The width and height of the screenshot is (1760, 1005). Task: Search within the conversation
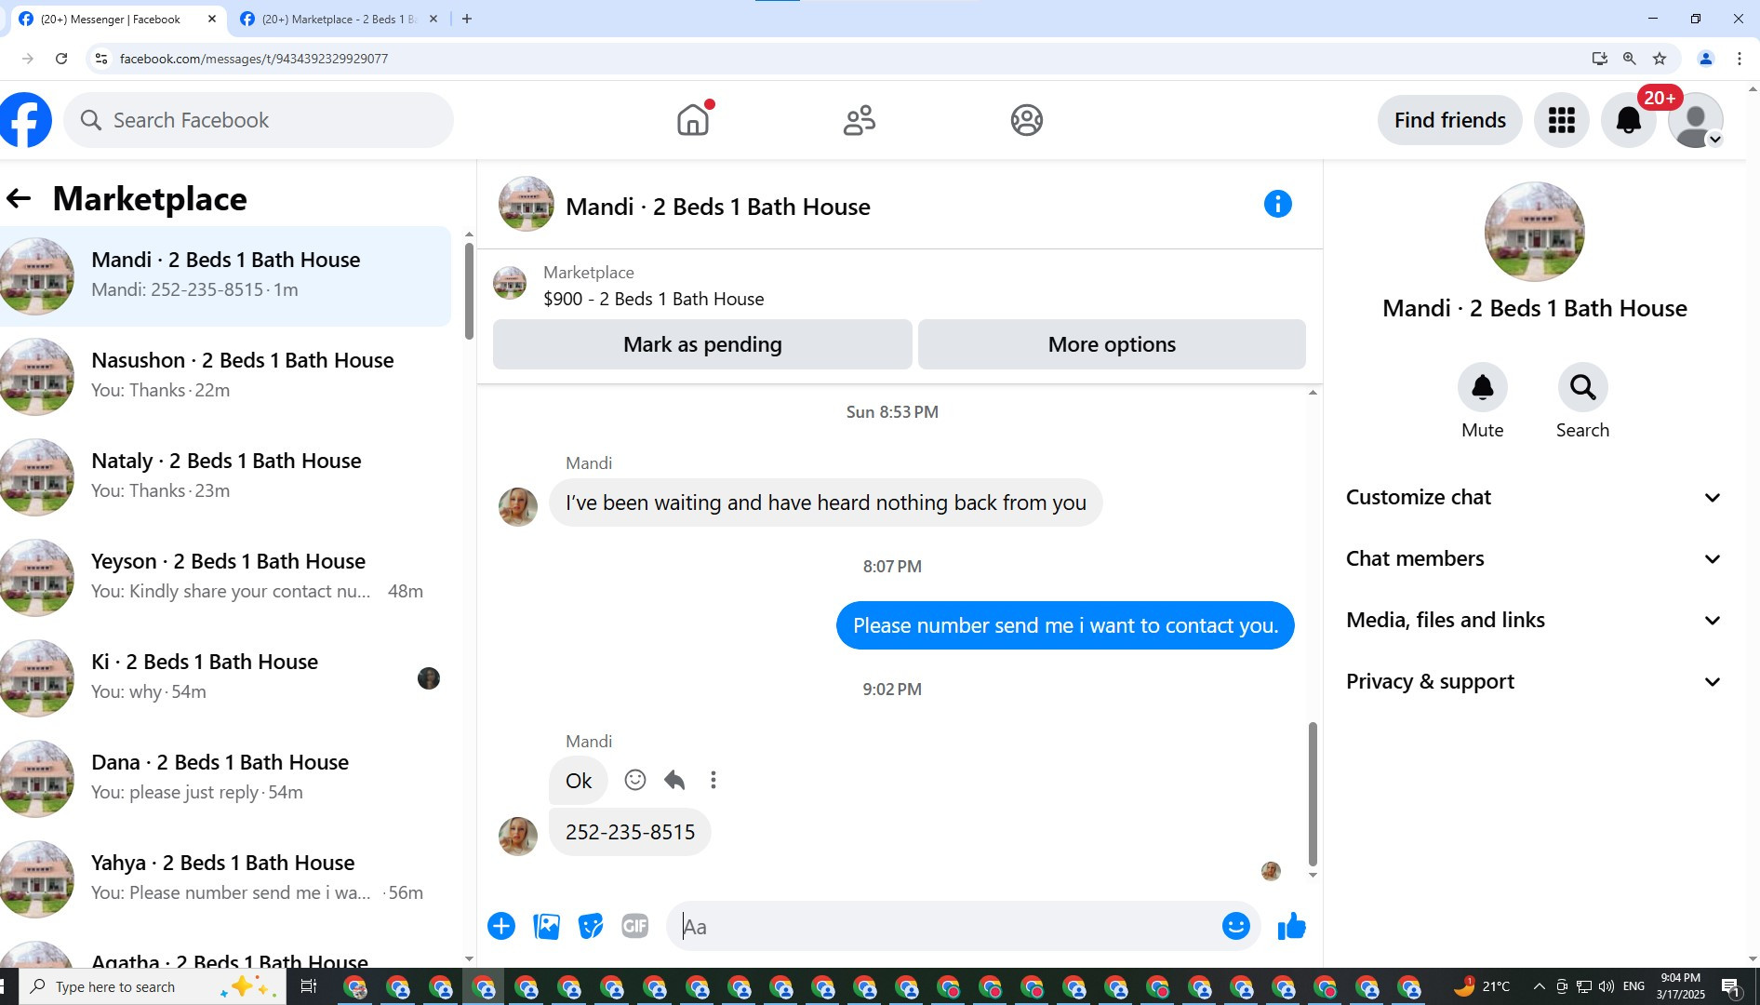1583,387
